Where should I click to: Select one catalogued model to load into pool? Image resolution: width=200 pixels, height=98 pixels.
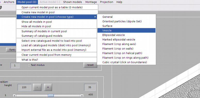(57, 41)
